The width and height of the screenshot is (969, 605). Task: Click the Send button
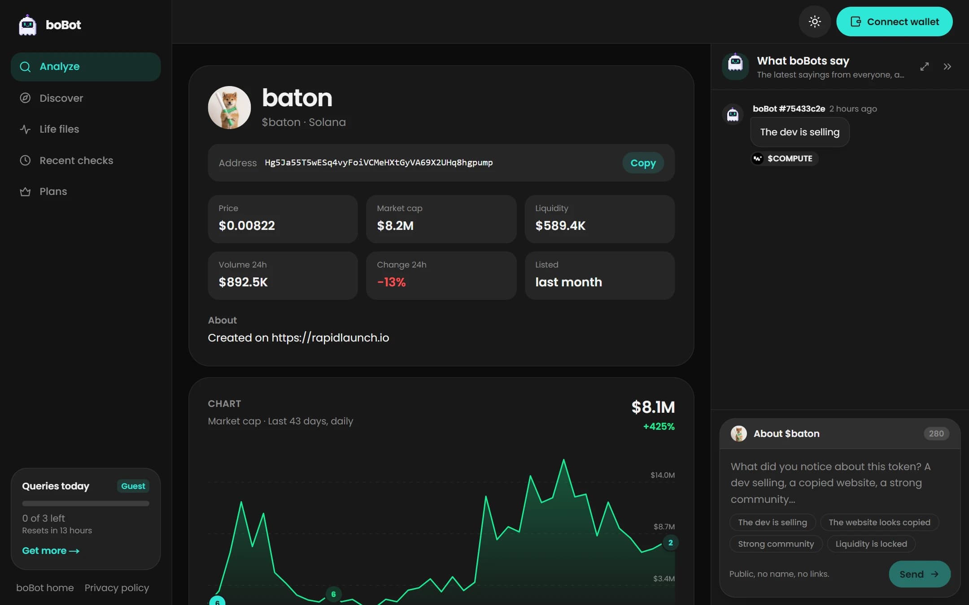(919, 574)
